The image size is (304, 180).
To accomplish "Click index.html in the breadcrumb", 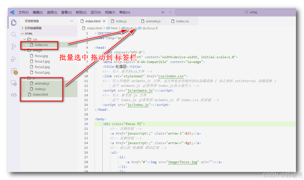I will pyautogui.click(x=95, y=28).
